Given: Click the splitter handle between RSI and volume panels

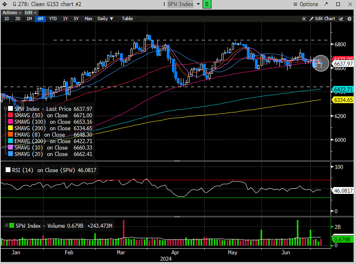Looking at the screenshot, I should click(x=177, y=216).
